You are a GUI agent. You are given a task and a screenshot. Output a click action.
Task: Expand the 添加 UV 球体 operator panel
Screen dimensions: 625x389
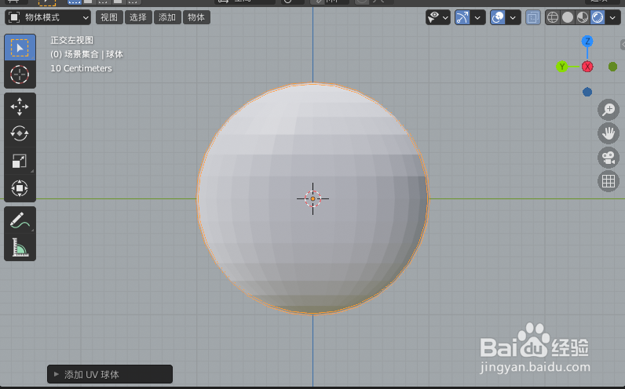pyautogui.click(x=110, y=374)
